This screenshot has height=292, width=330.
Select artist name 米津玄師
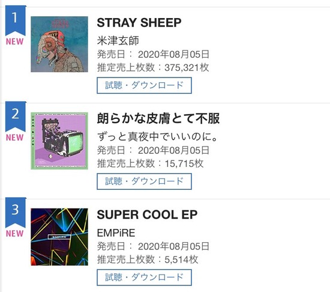tap(118, 41)
